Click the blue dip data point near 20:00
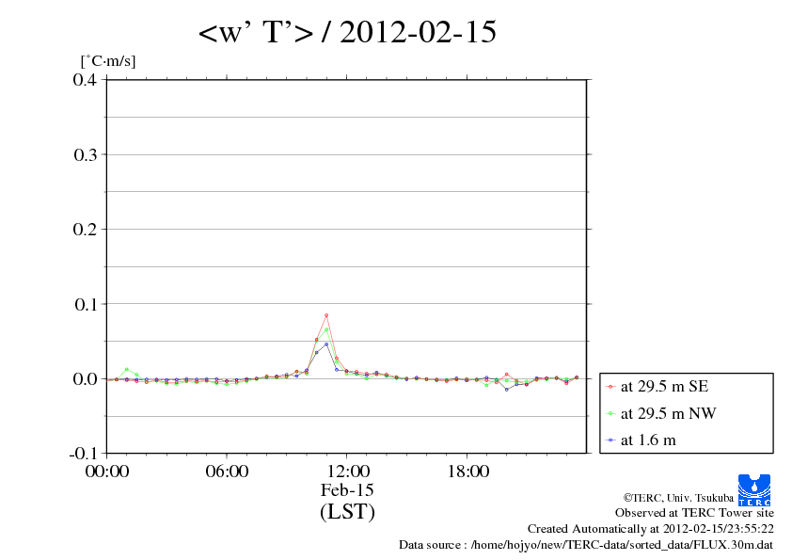792x560 pixels. pyautogui.click(x=507, y=390)
